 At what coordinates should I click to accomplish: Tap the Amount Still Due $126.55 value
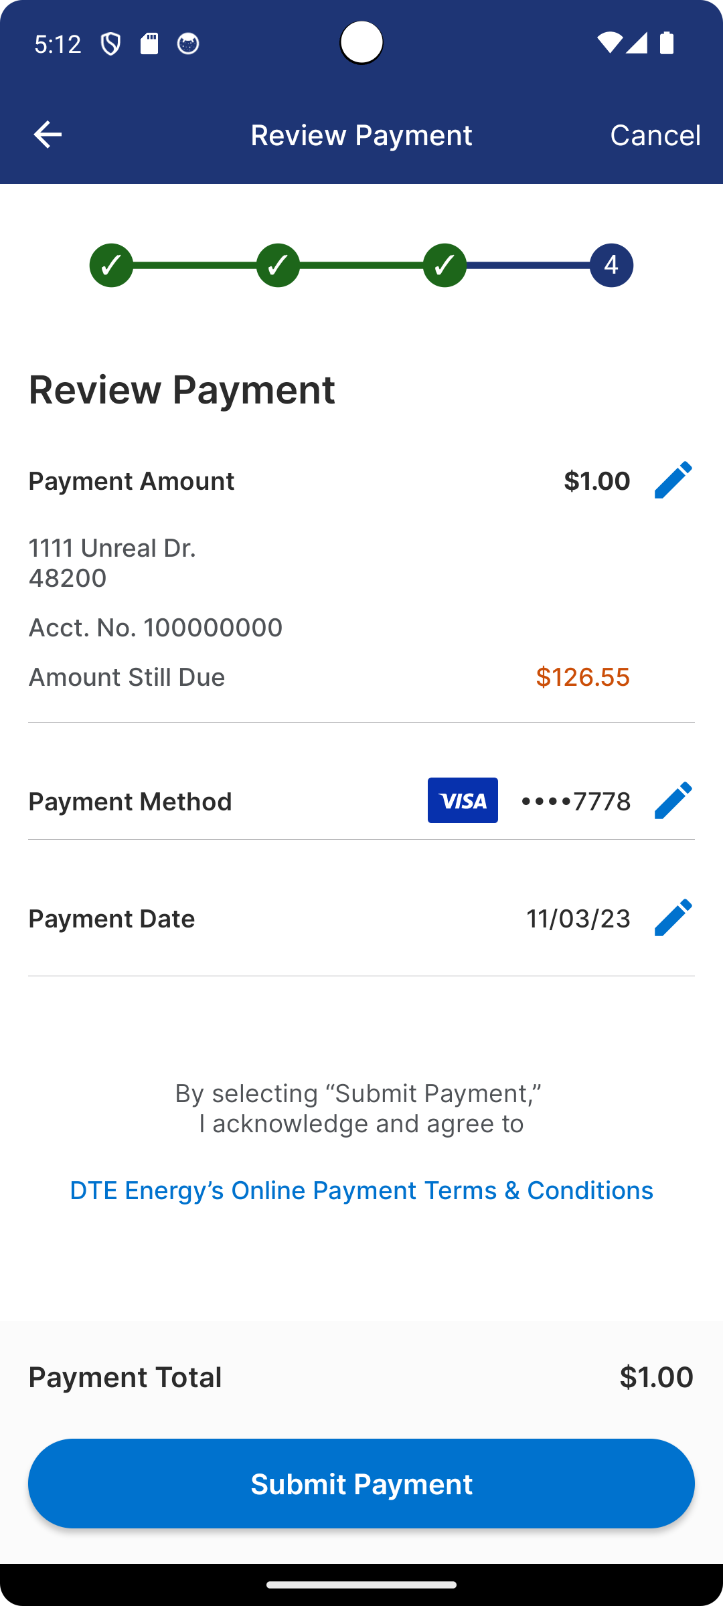click(x=582, y=677)
